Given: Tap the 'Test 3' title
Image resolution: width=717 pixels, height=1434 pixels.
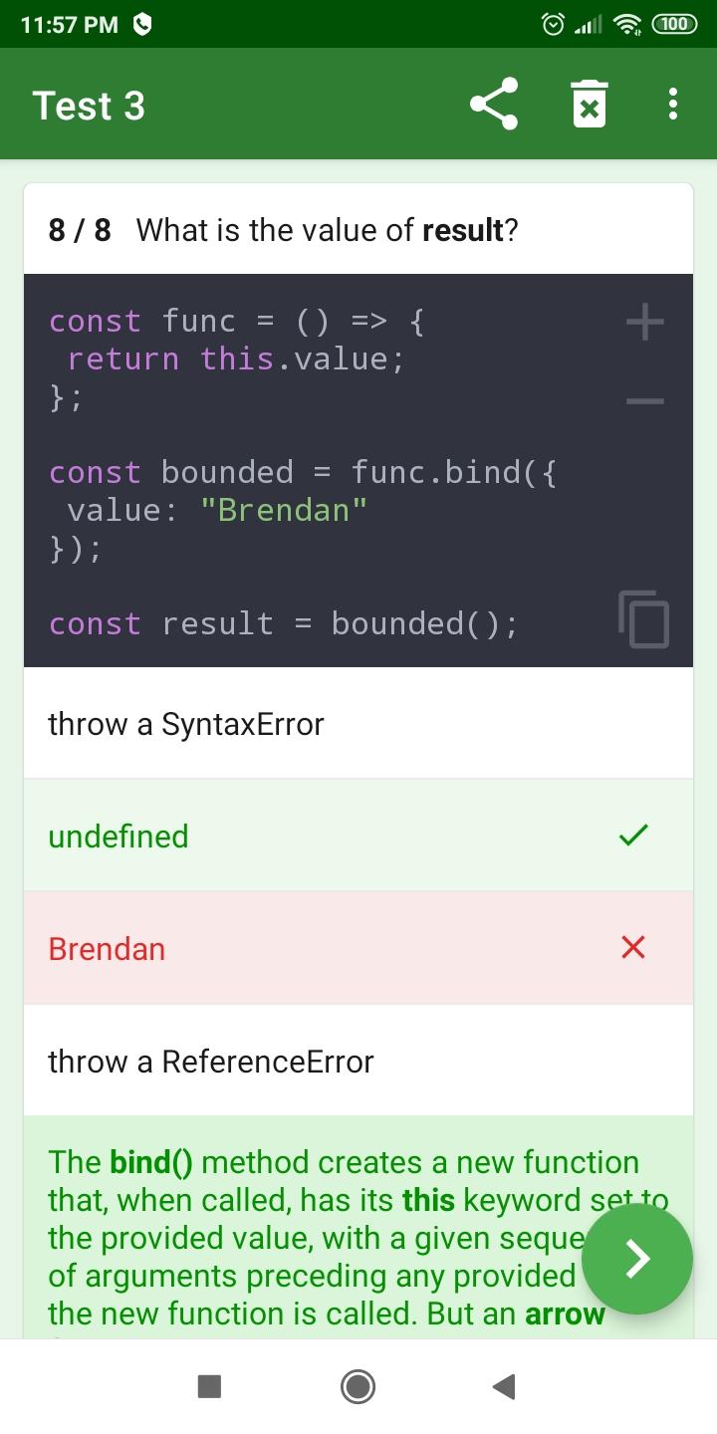Looking at the screenshot, I should (x=89, y=105).
